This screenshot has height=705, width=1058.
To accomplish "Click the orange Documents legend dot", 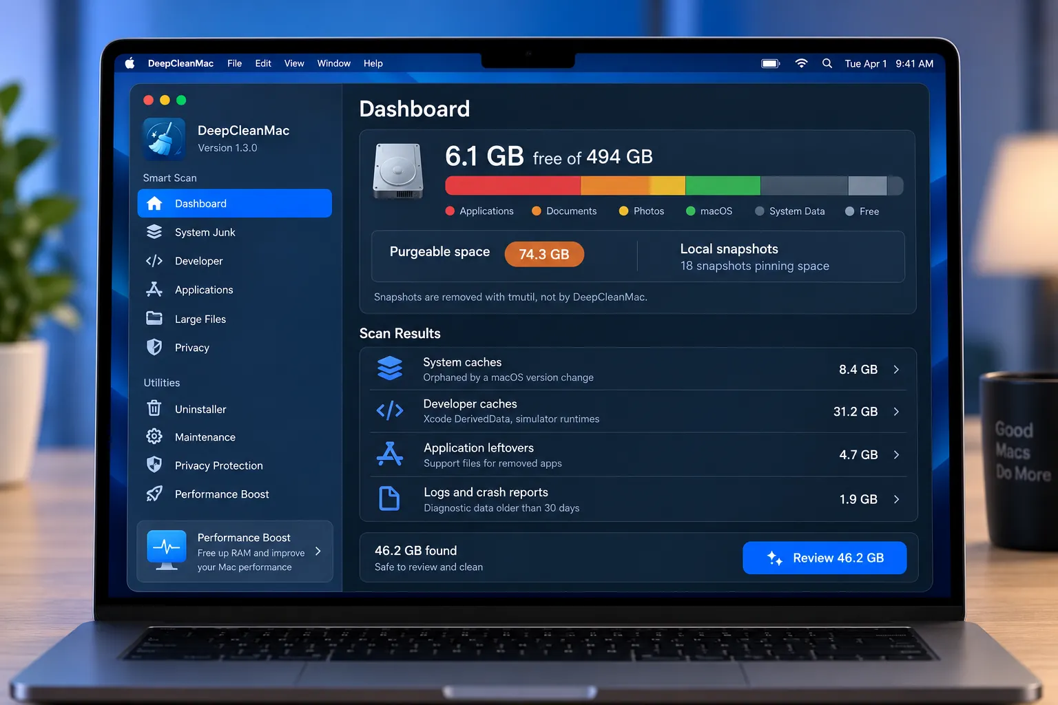I will [537, 211].
